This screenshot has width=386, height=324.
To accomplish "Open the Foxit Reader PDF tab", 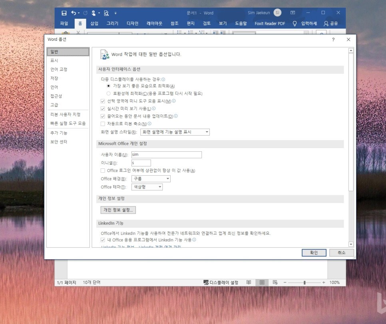I will click(270, 24).
